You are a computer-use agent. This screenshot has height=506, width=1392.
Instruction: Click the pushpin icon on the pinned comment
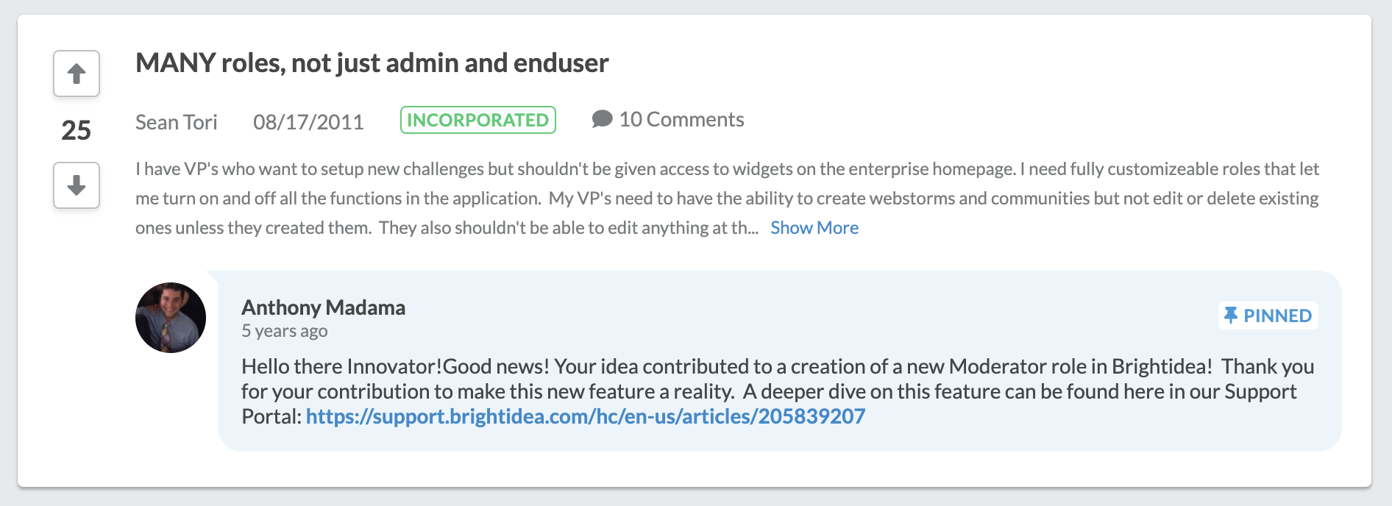[x=1230, y=316]
